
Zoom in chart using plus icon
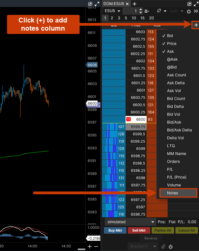(90, 247)
